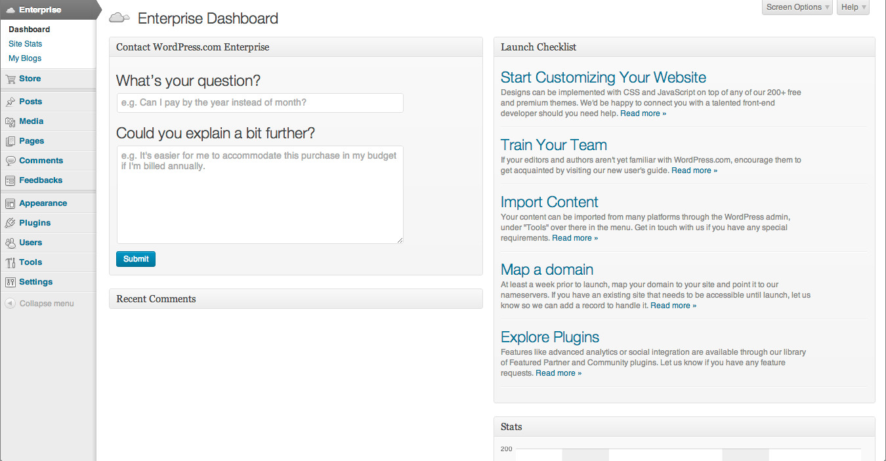Click the Appearance icon in sidebar
The height and width of the screenshot is (461, 886).
11,203
